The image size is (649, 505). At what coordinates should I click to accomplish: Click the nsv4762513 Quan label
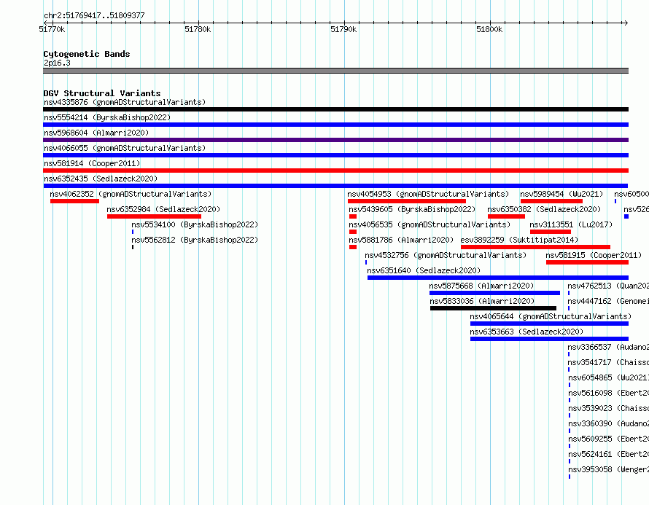(x=608, y=286)
